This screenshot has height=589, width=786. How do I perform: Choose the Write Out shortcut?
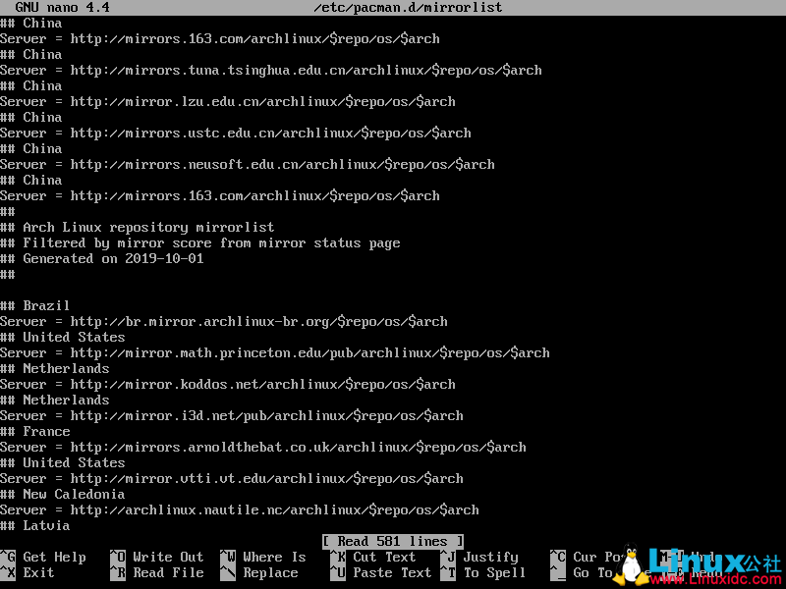(168, 557)
